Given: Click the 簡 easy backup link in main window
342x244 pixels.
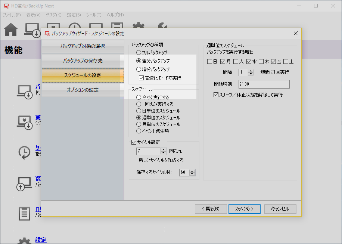Looking at the screenshot, I should 38,117.
